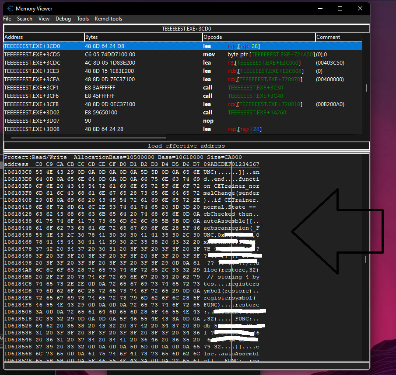Image resolution: width=396 pixels, height=375 pixels.
Task: Click the disassembler vertical scrollbar thumb
Action: tap(366, 88)
